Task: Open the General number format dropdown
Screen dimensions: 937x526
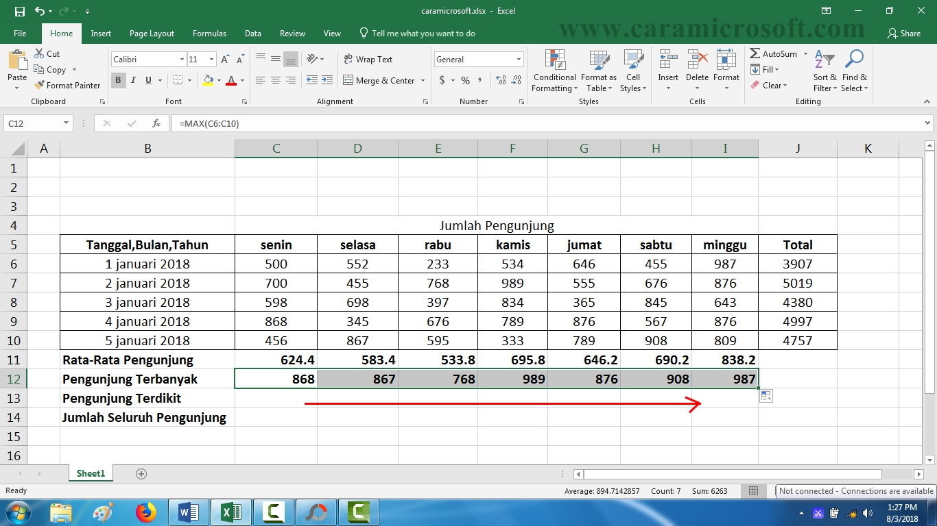Action: point(518,60)
